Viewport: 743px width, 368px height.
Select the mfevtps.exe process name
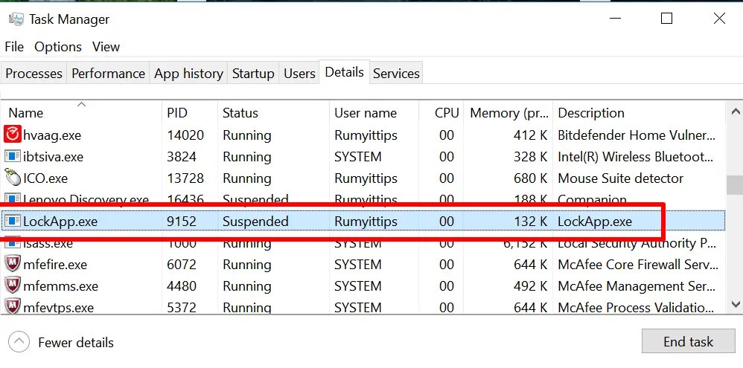[59, 308]
